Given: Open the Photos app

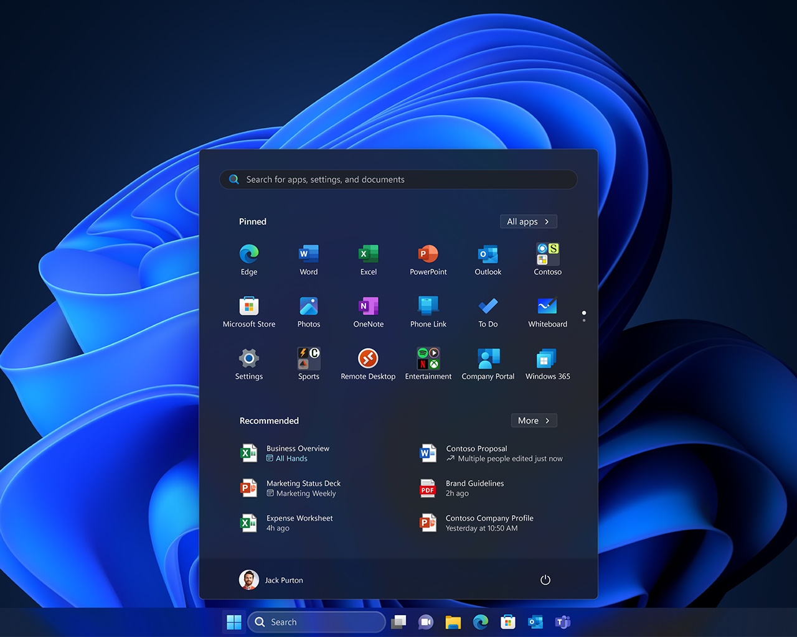Looking at the screenshot, I should (309, 312).
